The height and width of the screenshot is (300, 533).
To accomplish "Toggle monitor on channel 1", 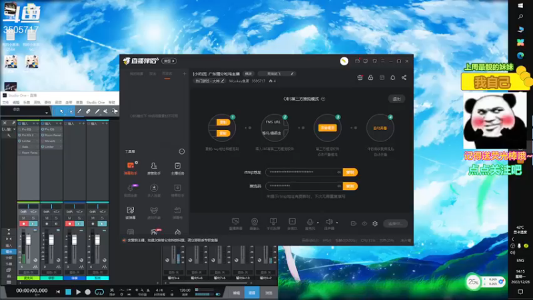I will click(33, 224).
